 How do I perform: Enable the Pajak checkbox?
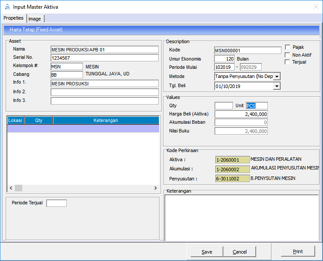click(x=287, y=47)
